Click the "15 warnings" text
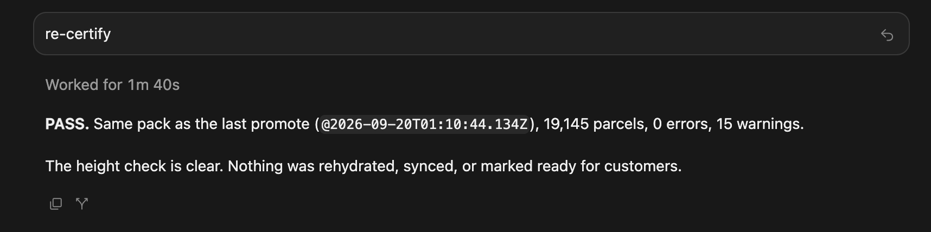 coord(758,124)
